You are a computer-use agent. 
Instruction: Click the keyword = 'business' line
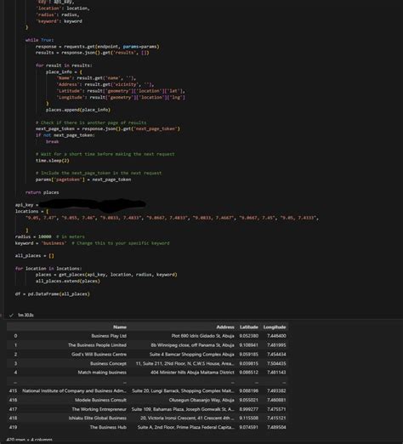coord(92,243)
